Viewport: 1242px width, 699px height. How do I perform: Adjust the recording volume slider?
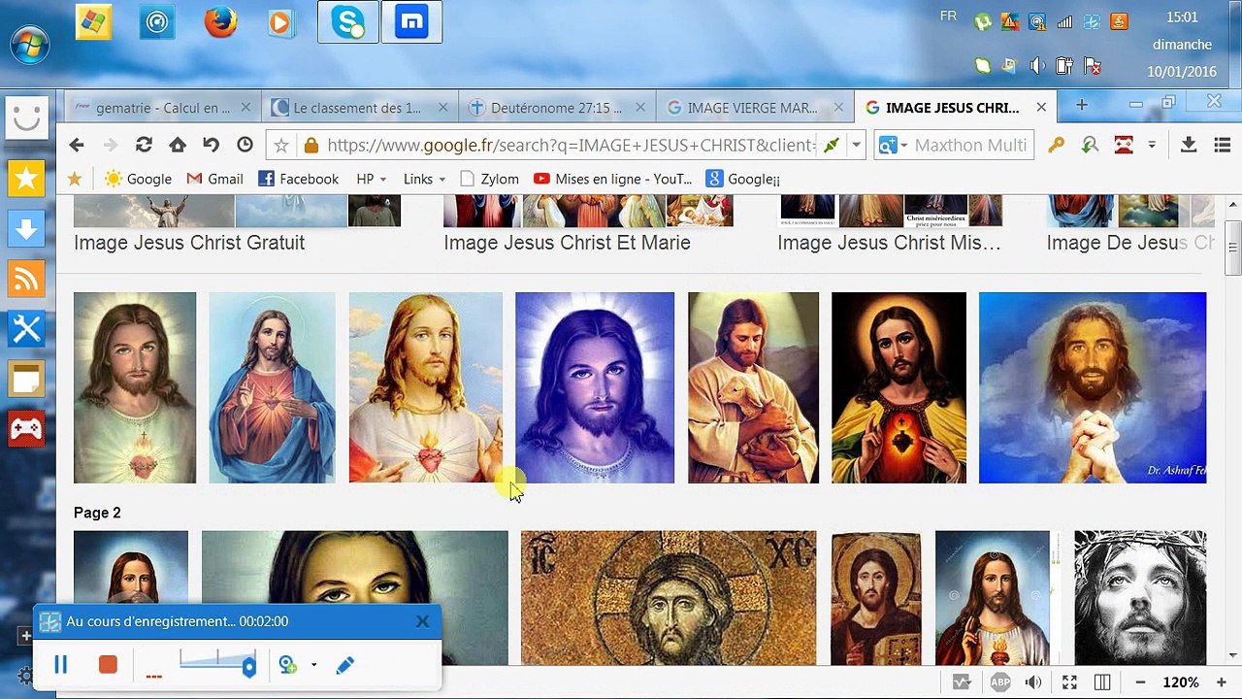(218, 665)
